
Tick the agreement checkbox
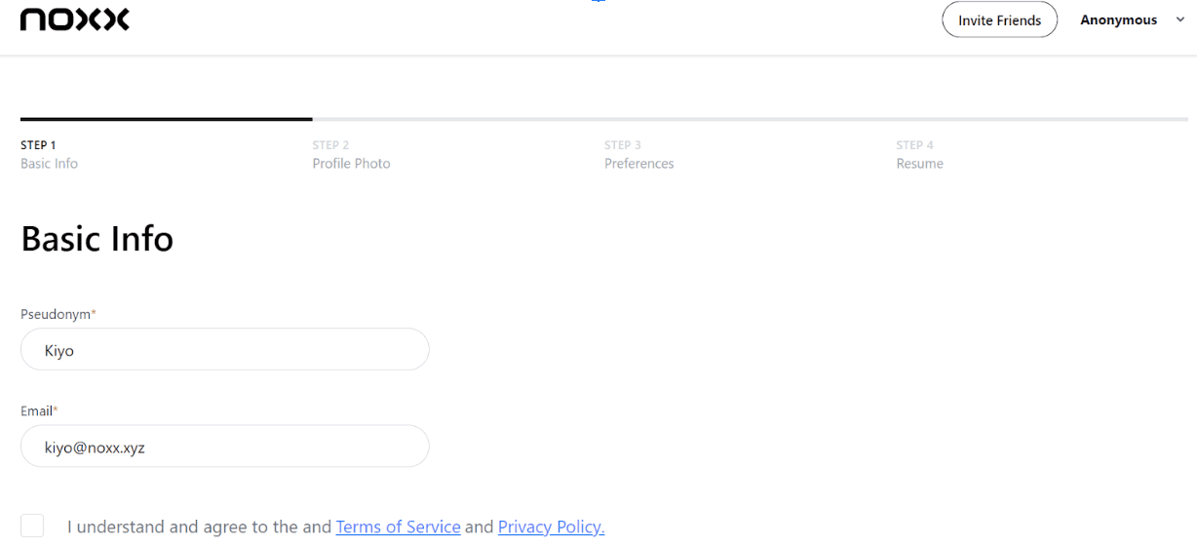(x=32, y=526)
